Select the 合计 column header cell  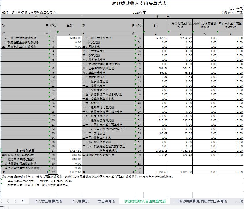coord(156,25)
